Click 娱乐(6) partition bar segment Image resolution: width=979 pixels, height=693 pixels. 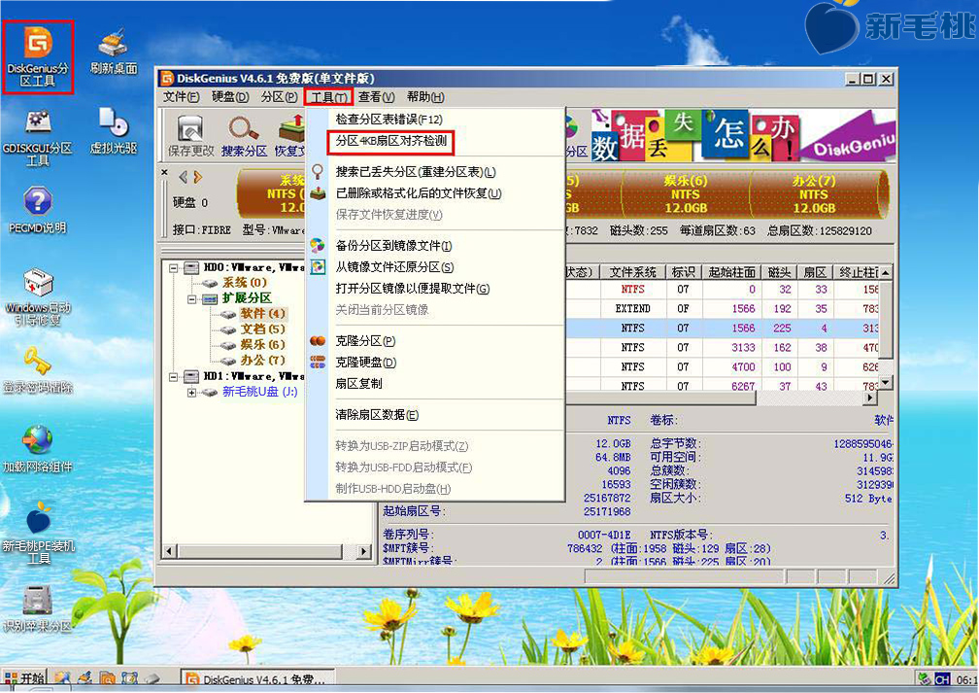[x=686, y=193]
